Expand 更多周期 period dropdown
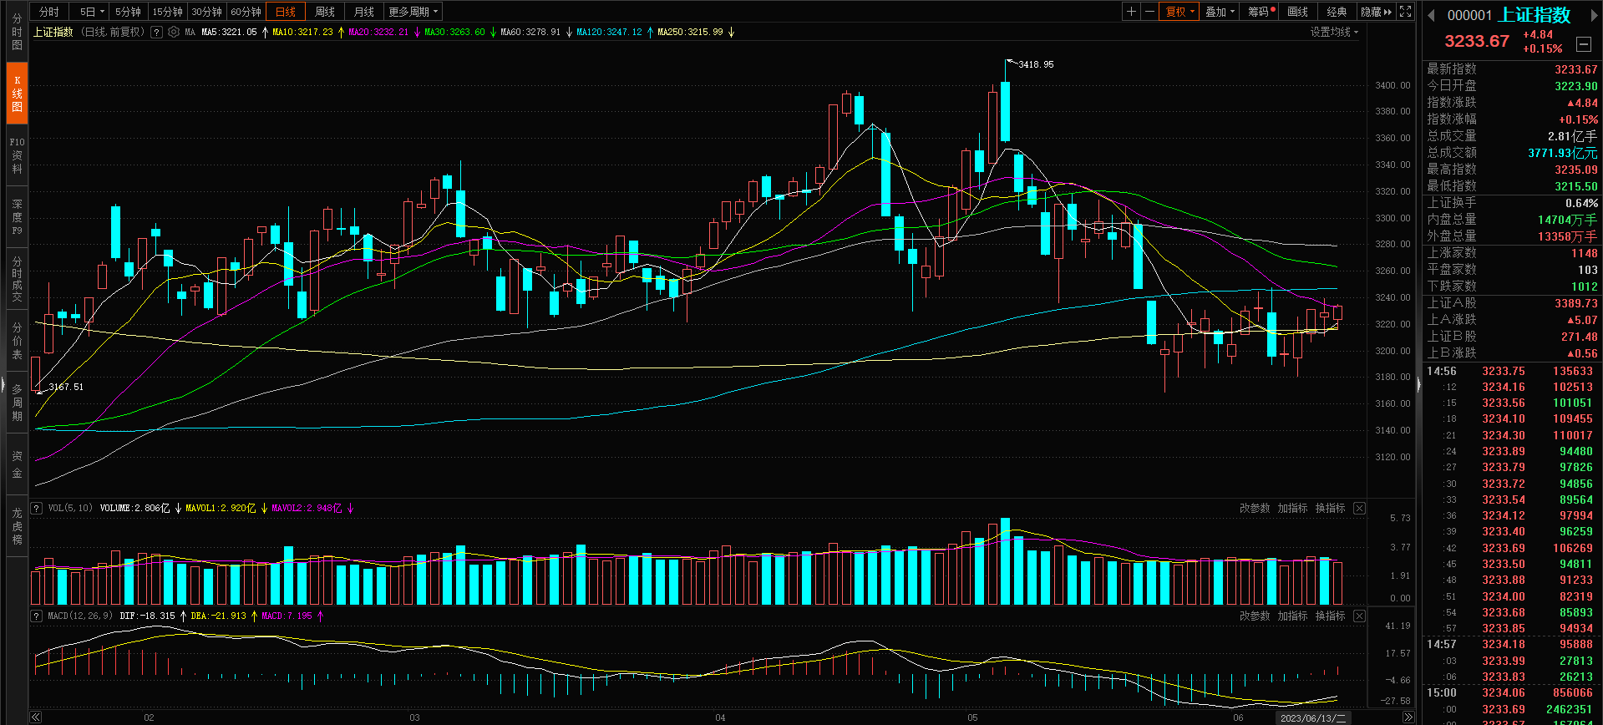Screen dimensions: 1603x725 point(413,12)
